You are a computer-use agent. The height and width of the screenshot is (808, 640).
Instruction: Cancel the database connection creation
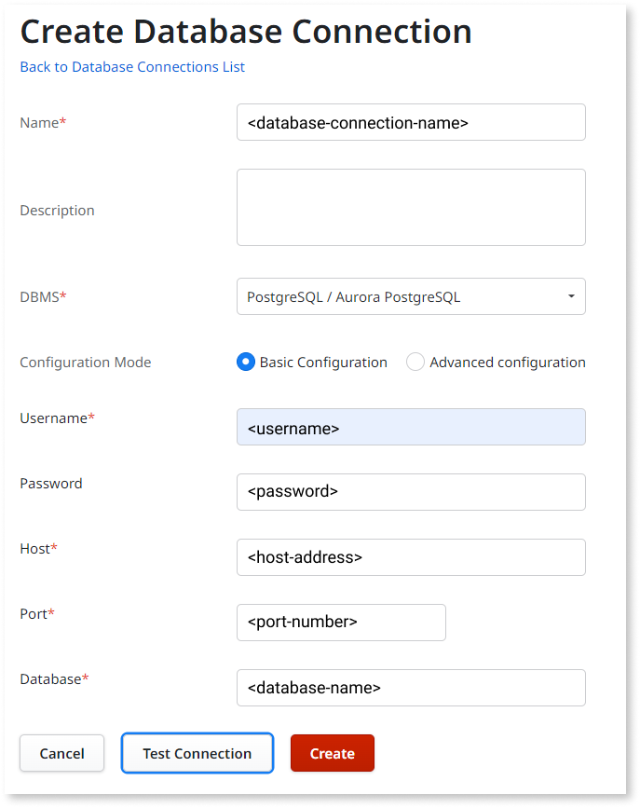61,753
